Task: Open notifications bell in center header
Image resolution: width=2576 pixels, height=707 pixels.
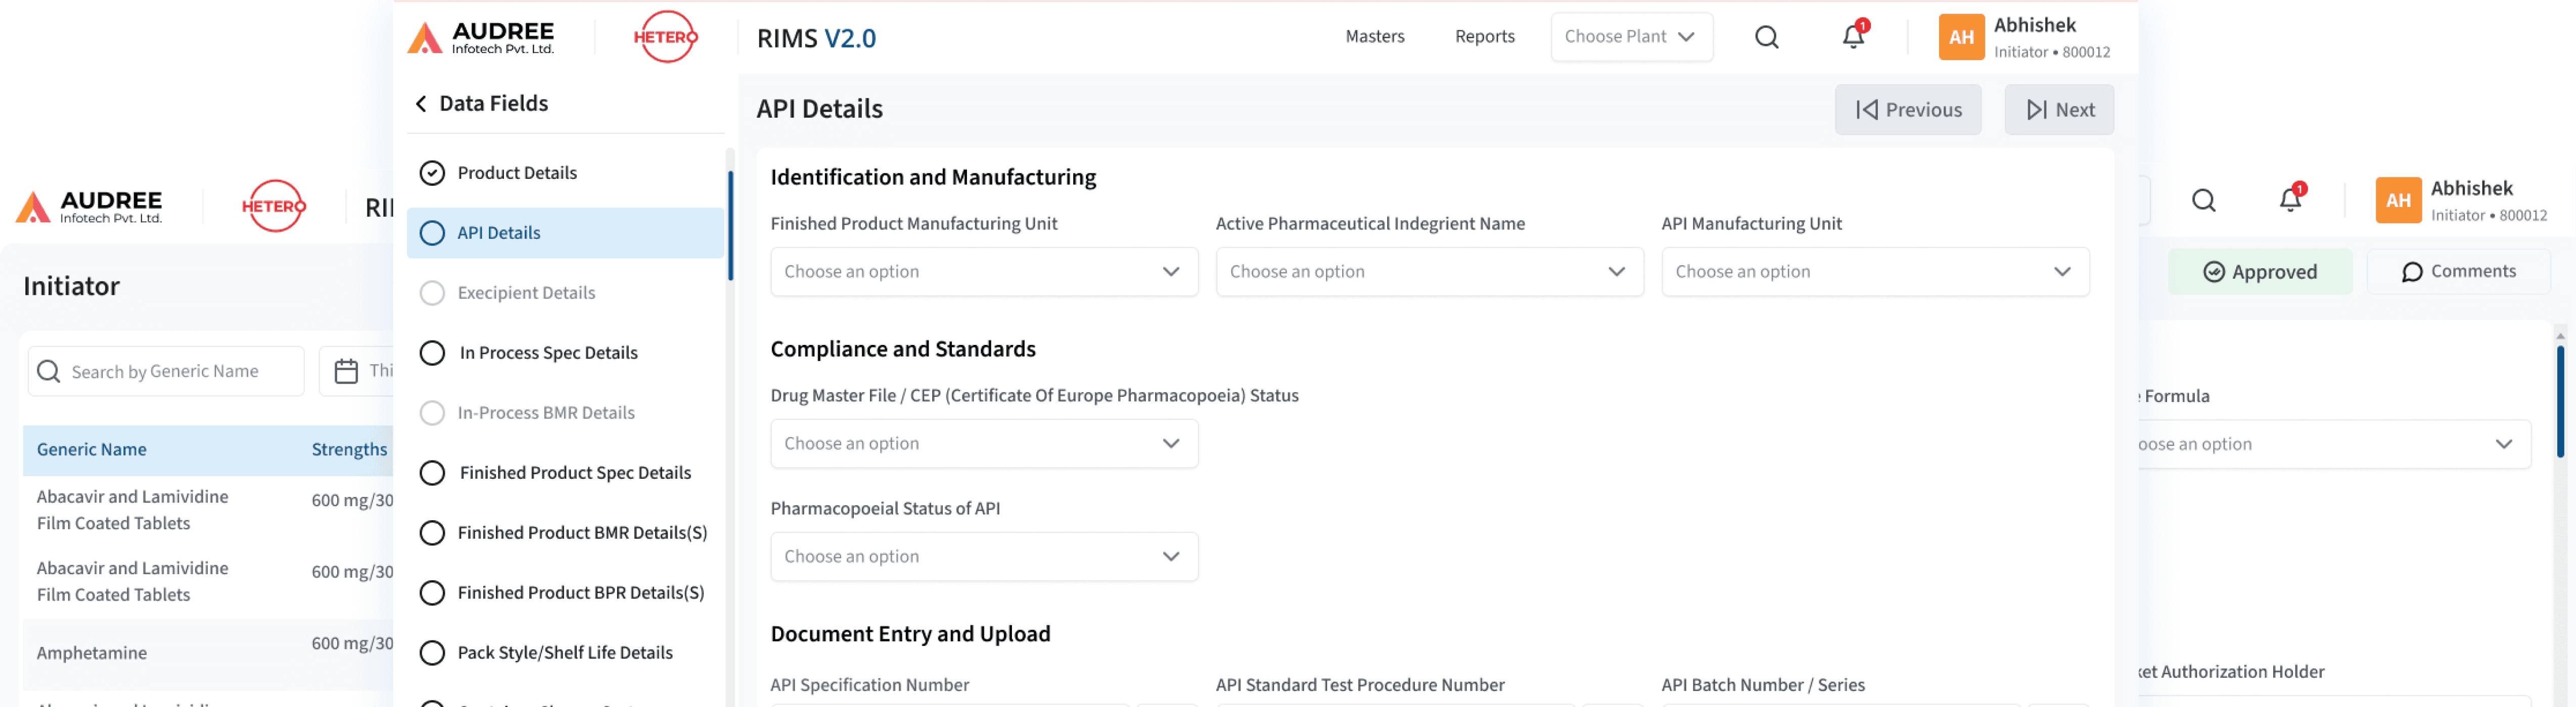Action: coord(1852,37)
